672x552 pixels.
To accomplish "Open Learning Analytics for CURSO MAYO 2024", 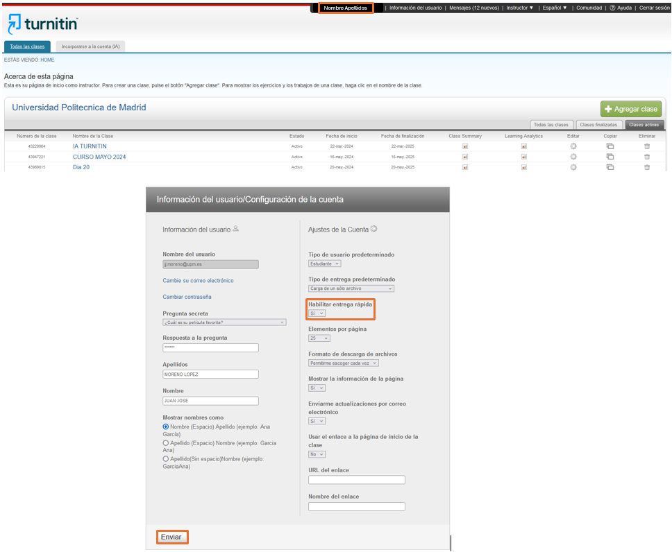I will coord(523,157).
